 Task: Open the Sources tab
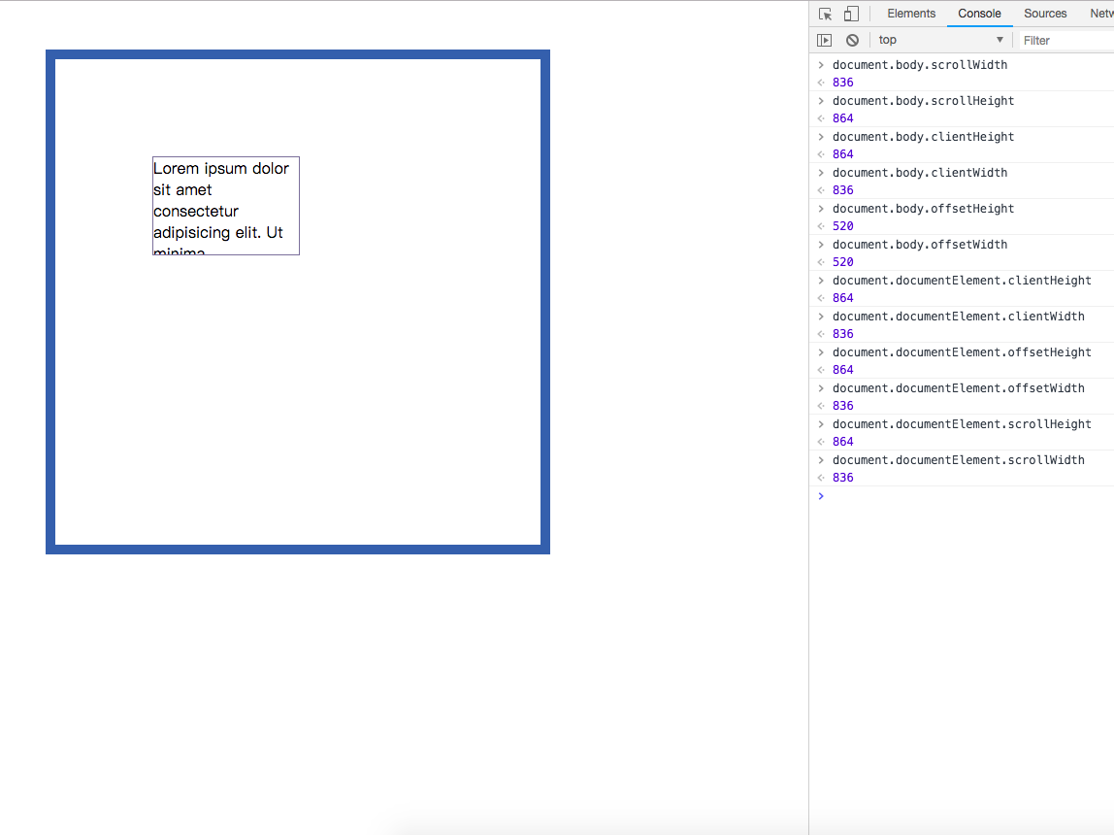pyautogui.click(x=1045, y=14)
